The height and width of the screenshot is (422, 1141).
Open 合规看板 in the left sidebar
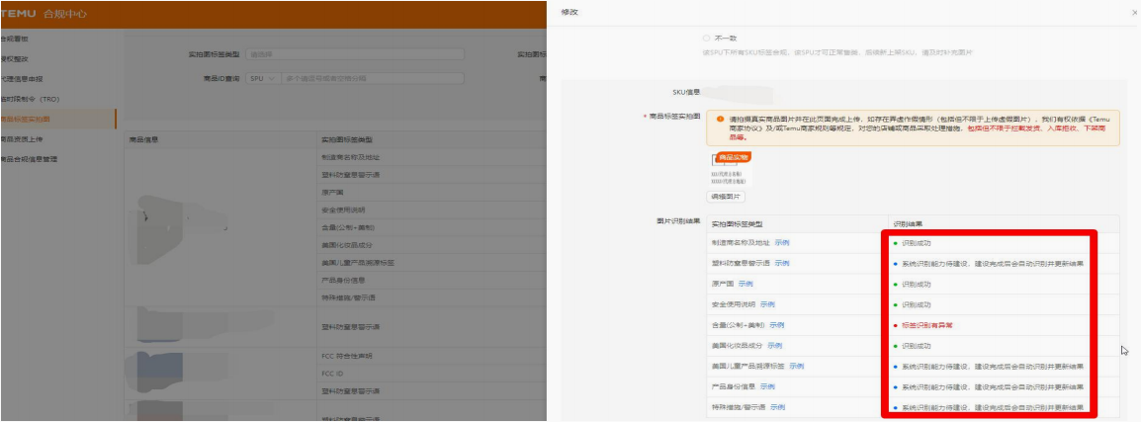15,39
